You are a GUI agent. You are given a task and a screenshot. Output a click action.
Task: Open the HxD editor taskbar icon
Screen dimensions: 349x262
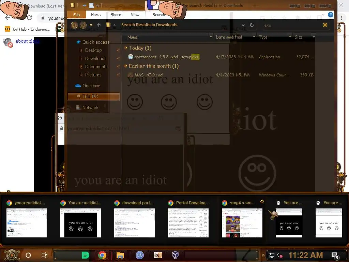point(158,255)
